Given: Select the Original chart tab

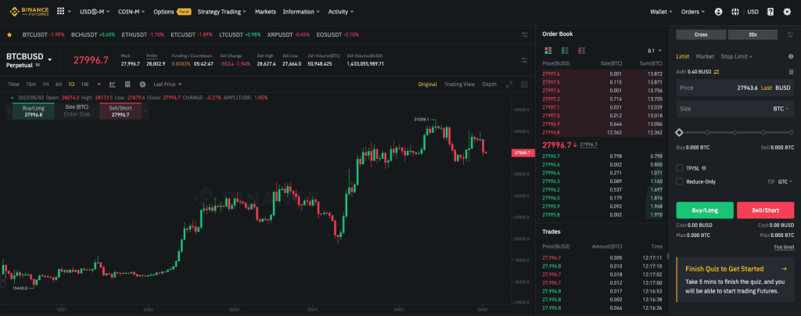Looking at the screenshot, I should point(427,84).
